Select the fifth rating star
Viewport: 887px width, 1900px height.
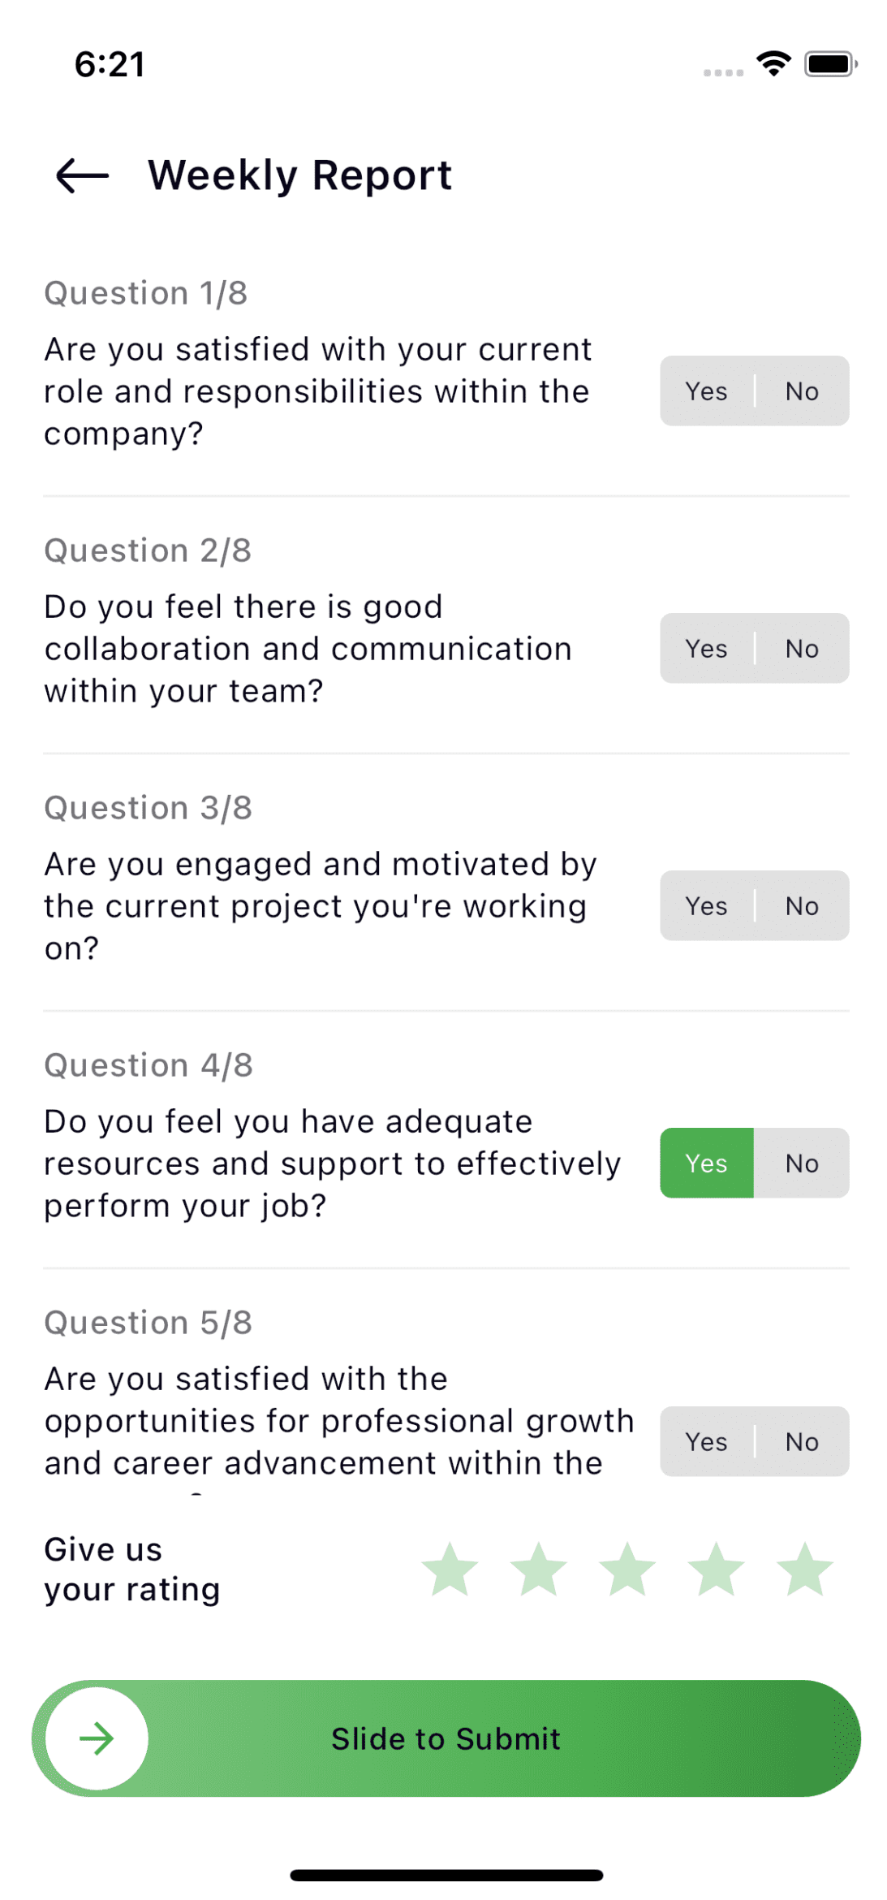805,1570
